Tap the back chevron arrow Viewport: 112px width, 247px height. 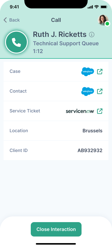(5, 20)
